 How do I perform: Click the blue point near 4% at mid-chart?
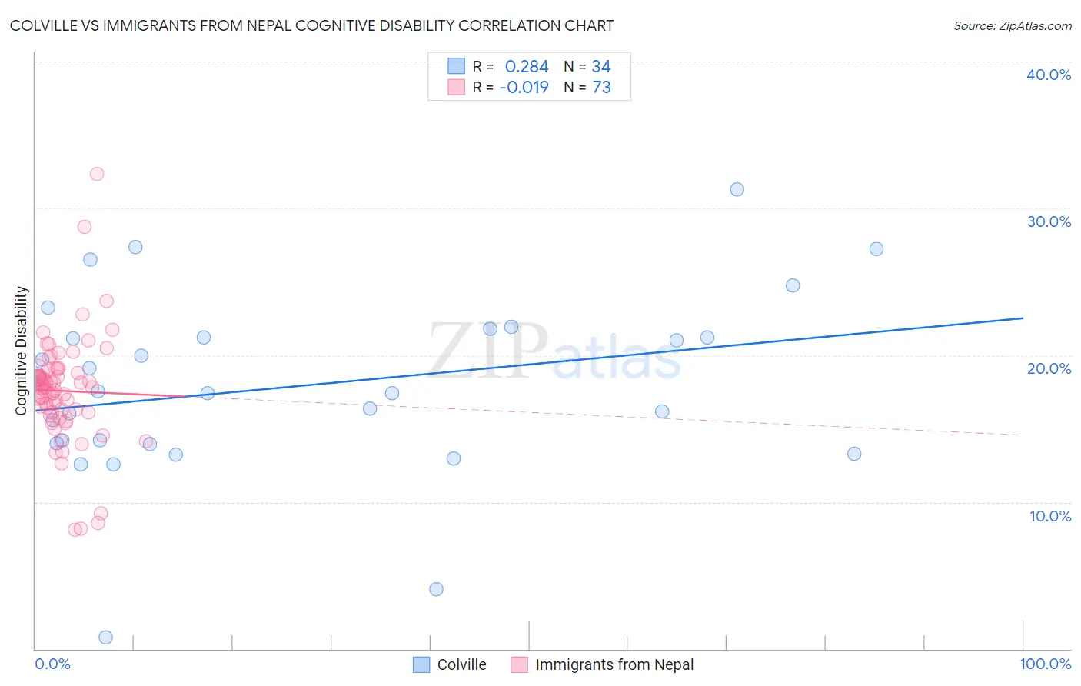[436, 589]
